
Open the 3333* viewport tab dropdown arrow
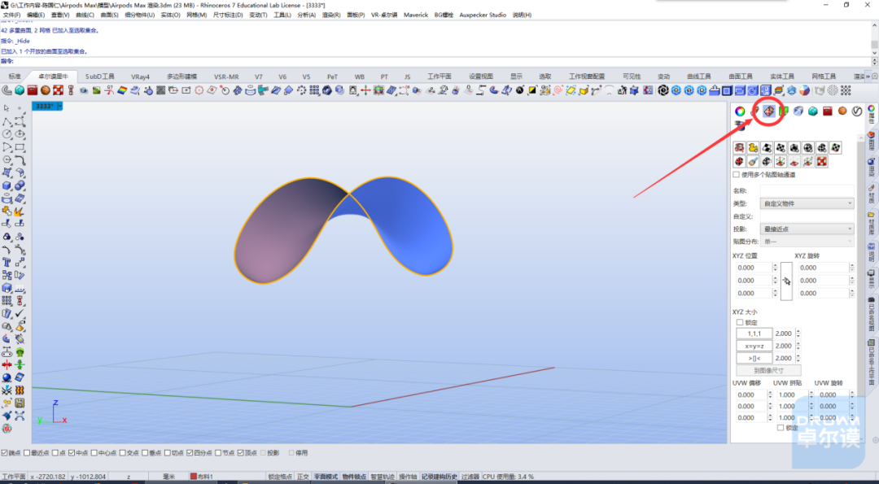point(60,107)
